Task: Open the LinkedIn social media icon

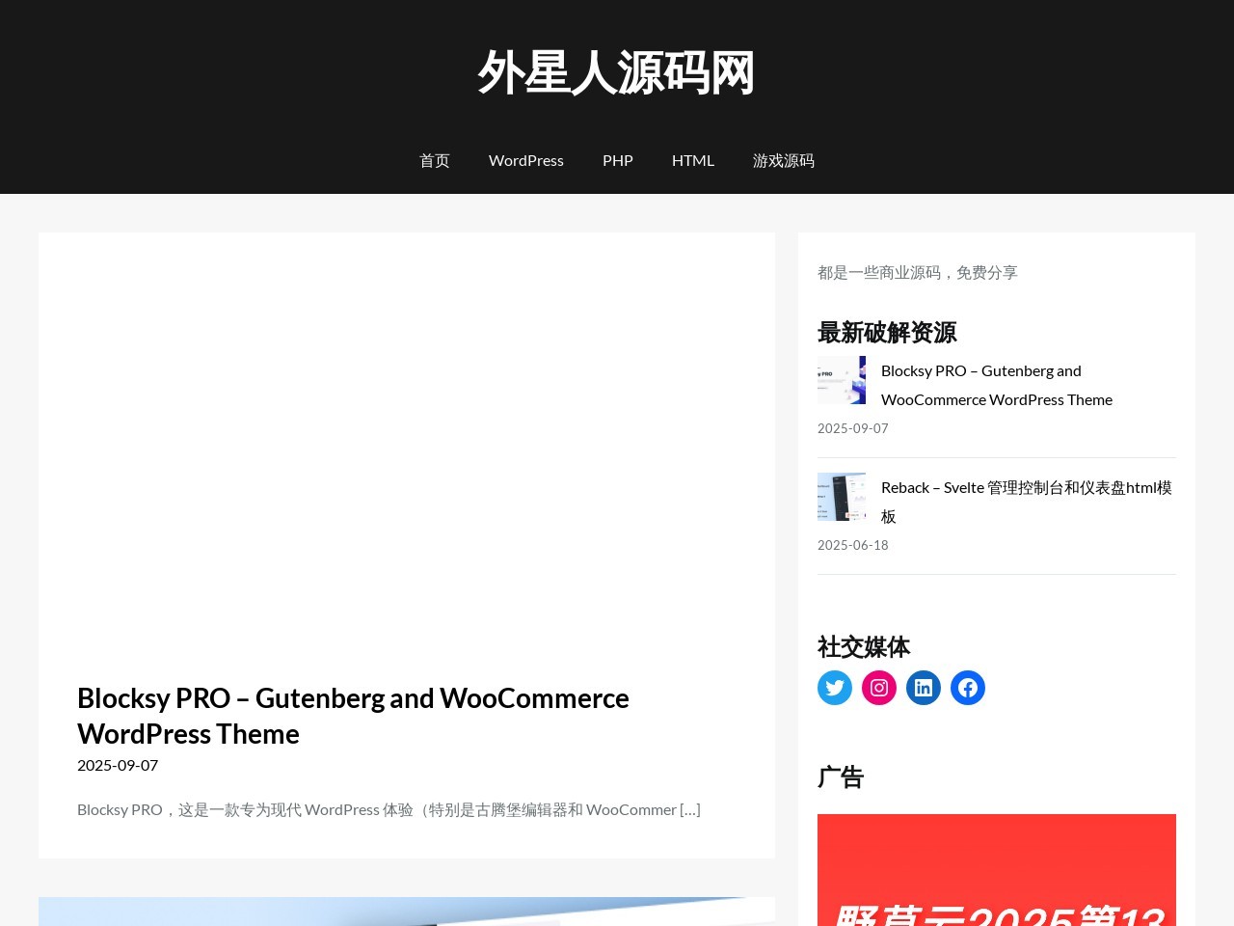Action: tap(924, 688)
